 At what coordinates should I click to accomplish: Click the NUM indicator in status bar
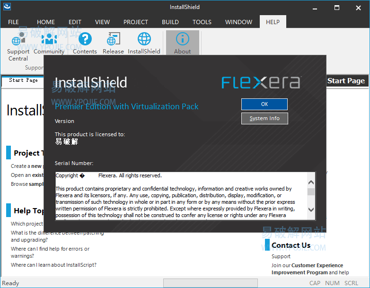[332, 283]
